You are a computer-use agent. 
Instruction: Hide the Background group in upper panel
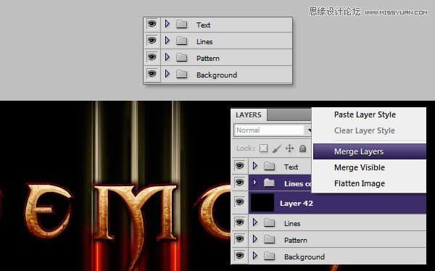[x=152, y=74]
